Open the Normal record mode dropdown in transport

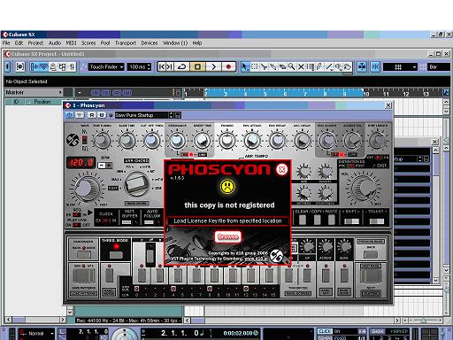37,334
